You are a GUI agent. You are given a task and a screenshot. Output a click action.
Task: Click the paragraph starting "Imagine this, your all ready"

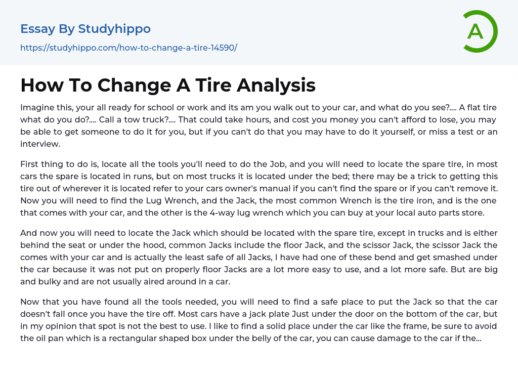pos(258,126)
